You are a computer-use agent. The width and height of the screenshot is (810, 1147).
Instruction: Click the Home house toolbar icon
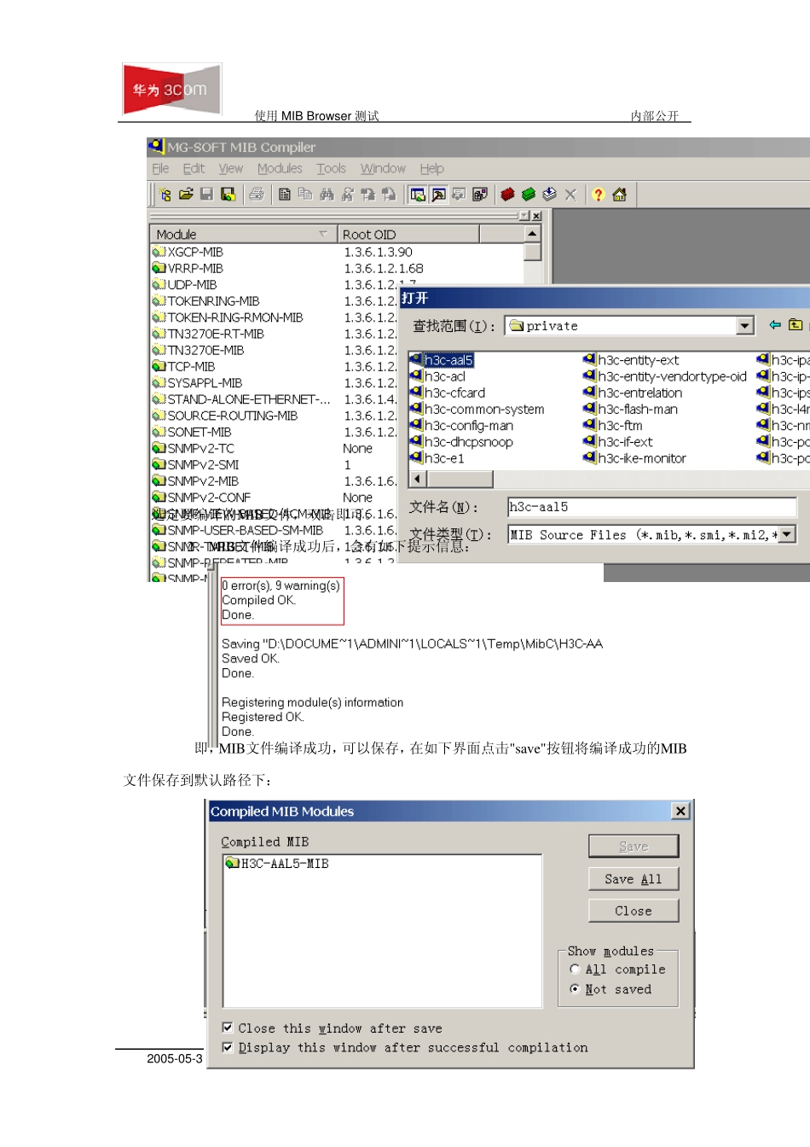(620, 195)
